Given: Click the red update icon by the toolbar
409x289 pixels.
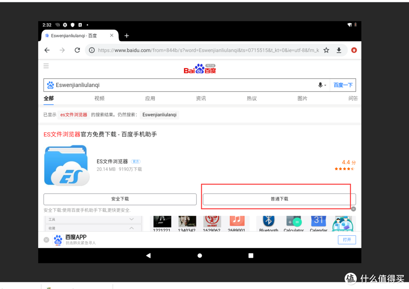Looking at the screenshot, I should [354, 50].
